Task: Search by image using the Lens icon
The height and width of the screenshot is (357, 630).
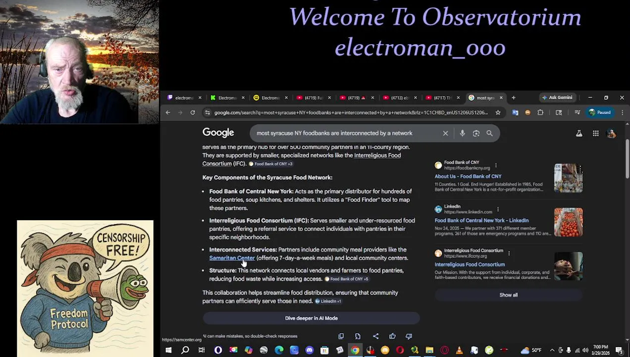Action: (476, 133)
